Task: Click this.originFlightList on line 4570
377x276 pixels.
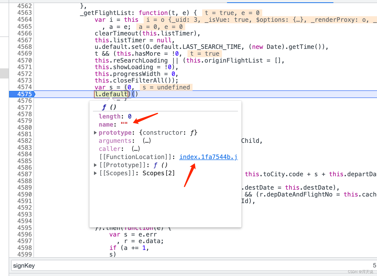Action: click(224, 61)
